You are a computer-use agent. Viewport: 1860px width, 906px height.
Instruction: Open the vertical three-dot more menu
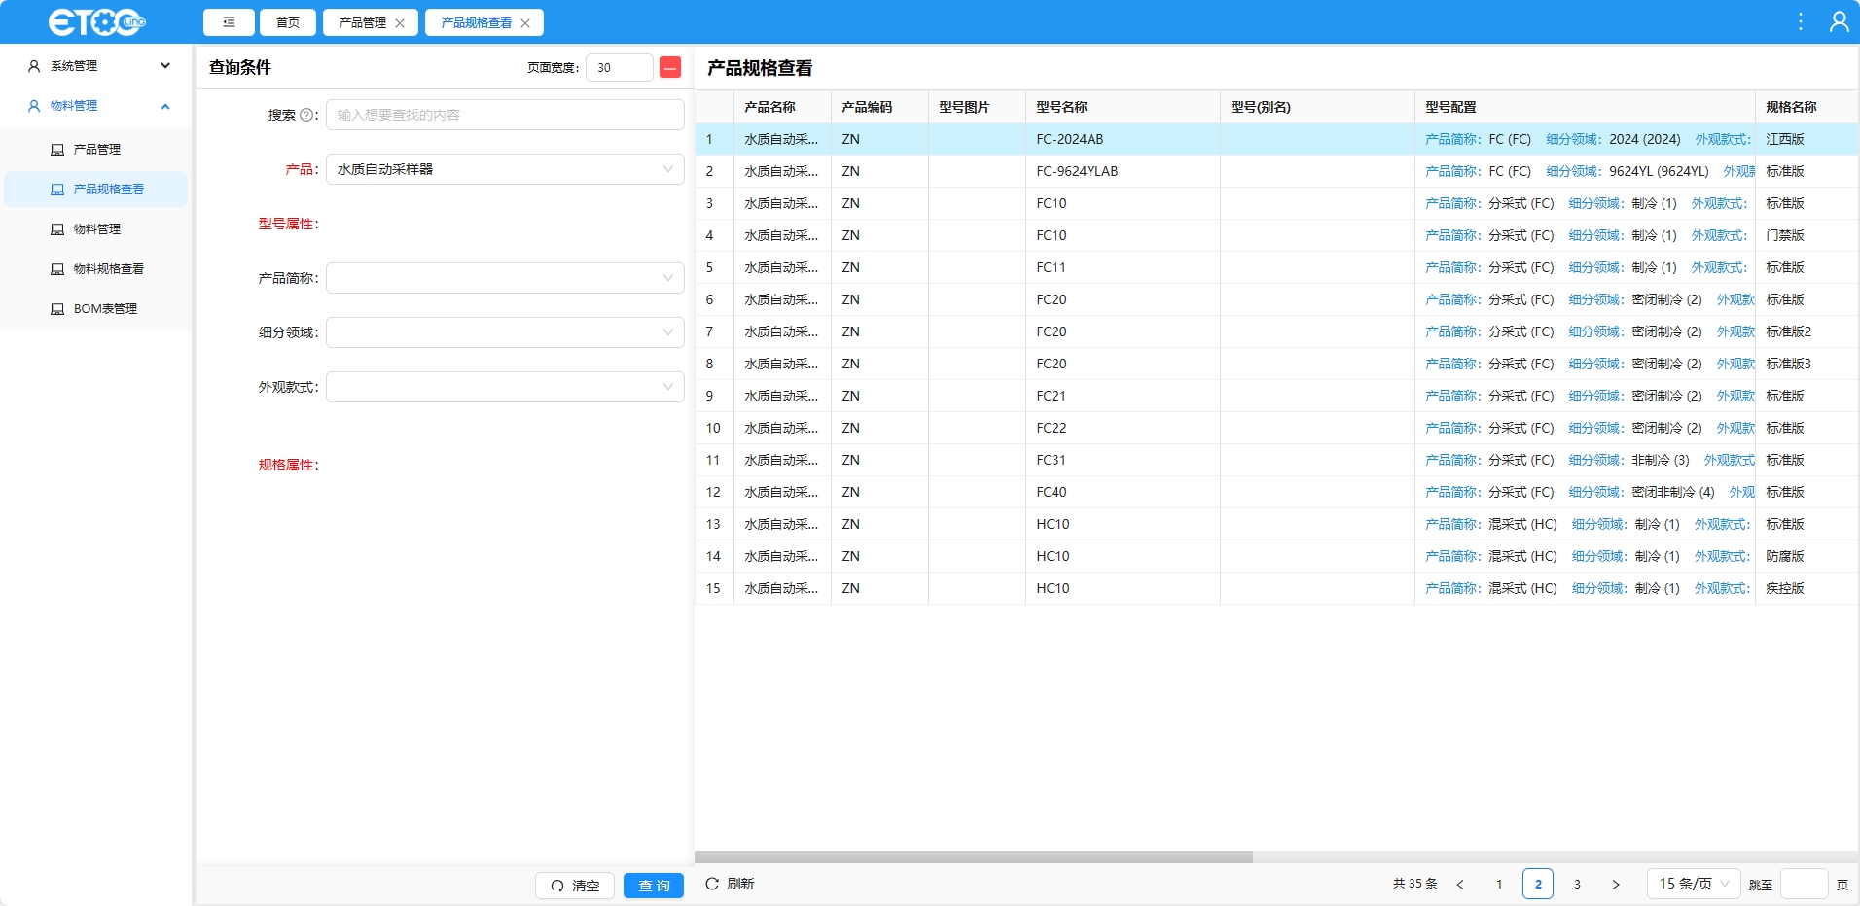tap(1801, 21)
